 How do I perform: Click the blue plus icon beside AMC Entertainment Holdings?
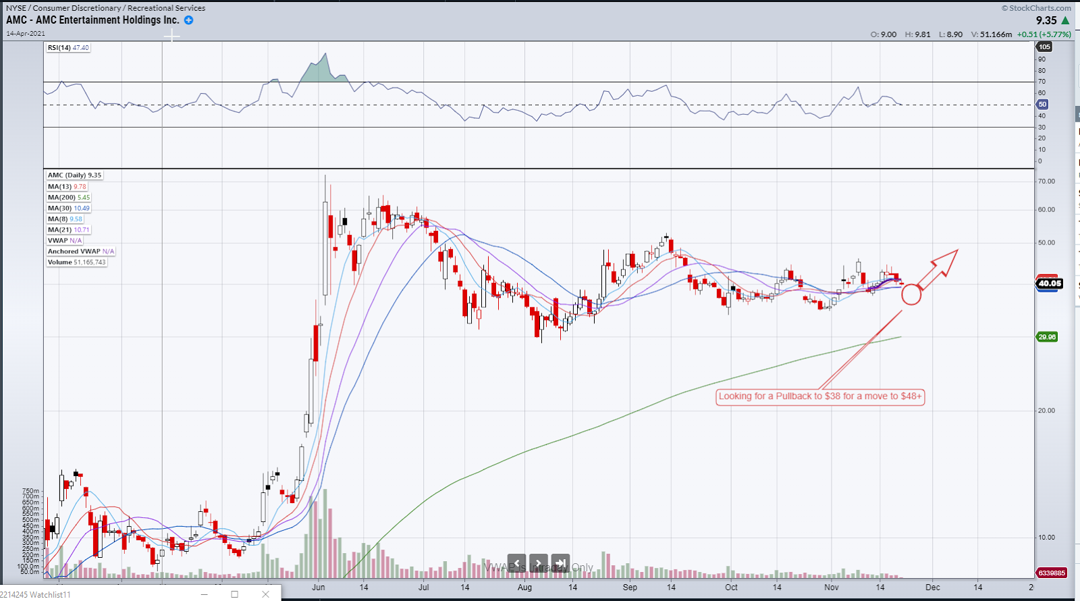point(189,20)
